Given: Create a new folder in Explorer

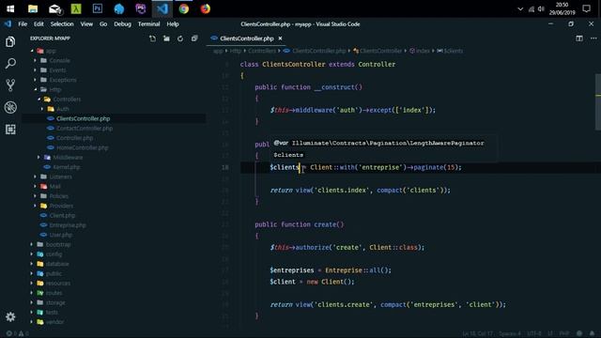Looking at the screenshot, I should (x=166, y=38).
